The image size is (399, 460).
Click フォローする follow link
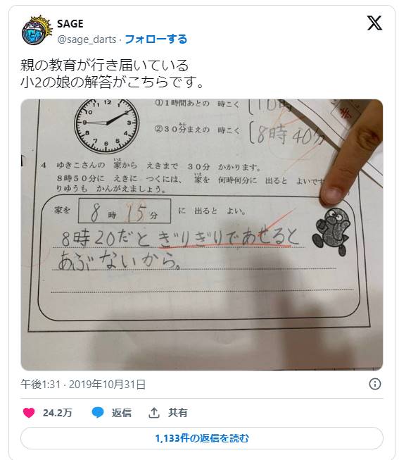point(156,39)
